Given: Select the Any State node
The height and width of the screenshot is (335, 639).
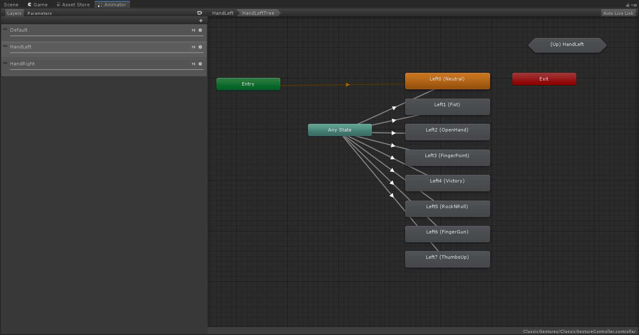Looking at the screenshot, I should [x=339, y=130].
